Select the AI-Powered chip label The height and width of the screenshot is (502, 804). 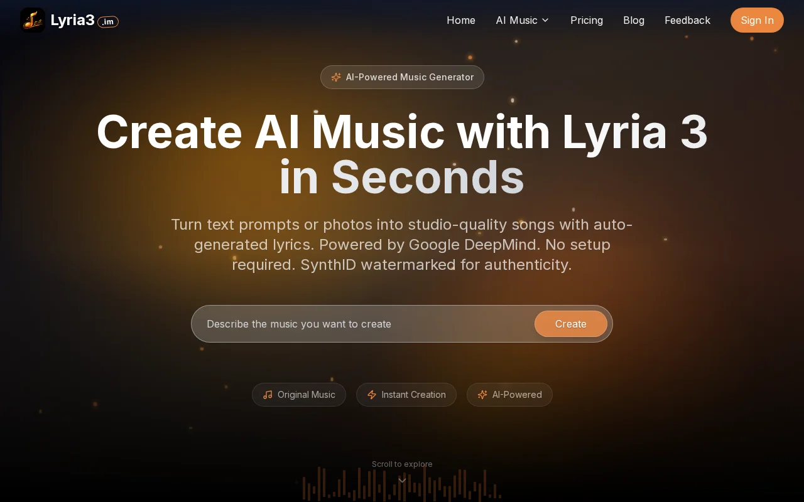click(517, 395)
